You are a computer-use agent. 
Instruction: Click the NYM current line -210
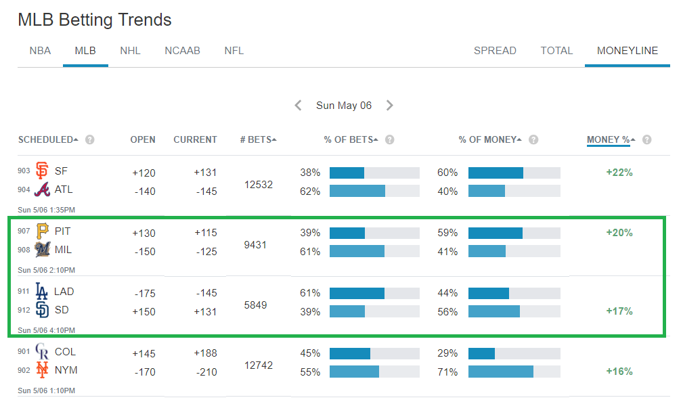[x=206, y=372]
